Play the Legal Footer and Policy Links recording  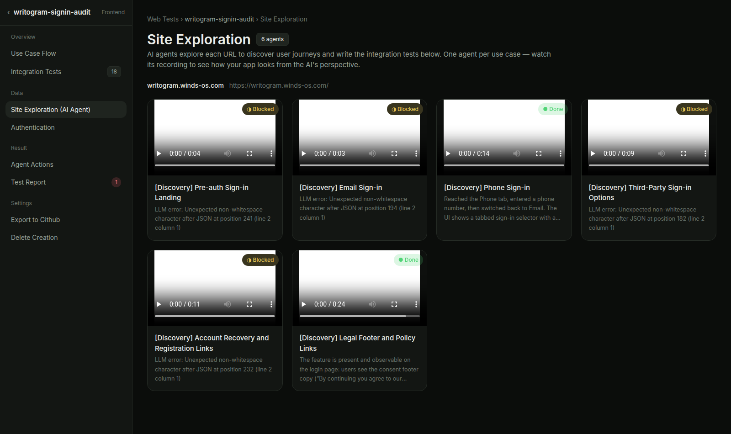tap(304, 304)
